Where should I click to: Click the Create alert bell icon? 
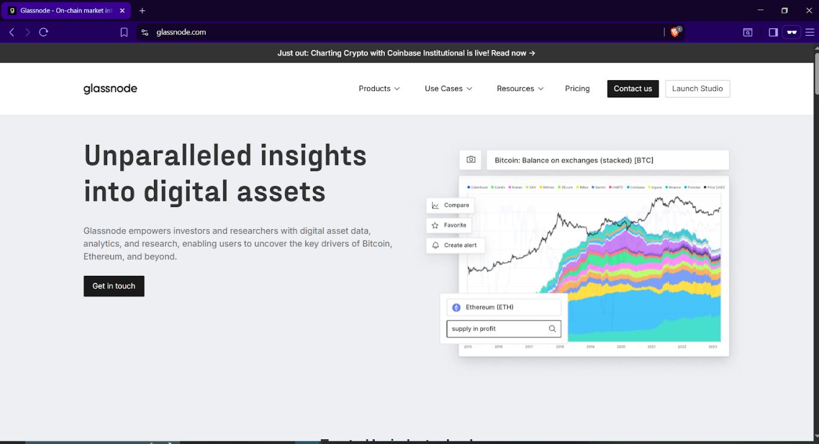coord(436,245)
